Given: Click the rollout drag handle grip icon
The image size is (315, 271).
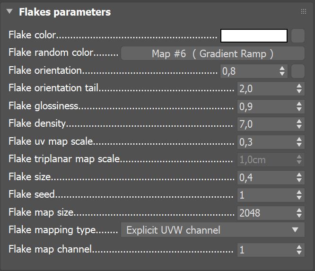Looking at the screenshot, I should 303,12.
